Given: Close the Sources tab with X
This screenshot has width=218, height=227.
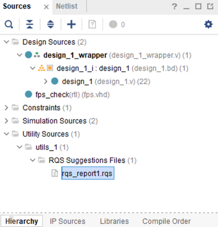Looking at the screenshot, I should tap(46, 7).
